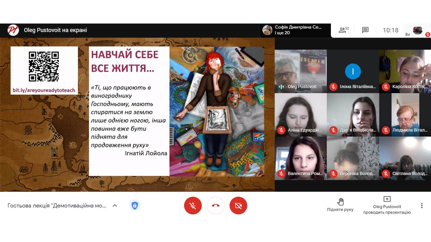This screenshot has width=431, height=242.
Task: Click the speaking indicator on Oleg Pustovoit's tile
Action: click(x=281, y=87)
